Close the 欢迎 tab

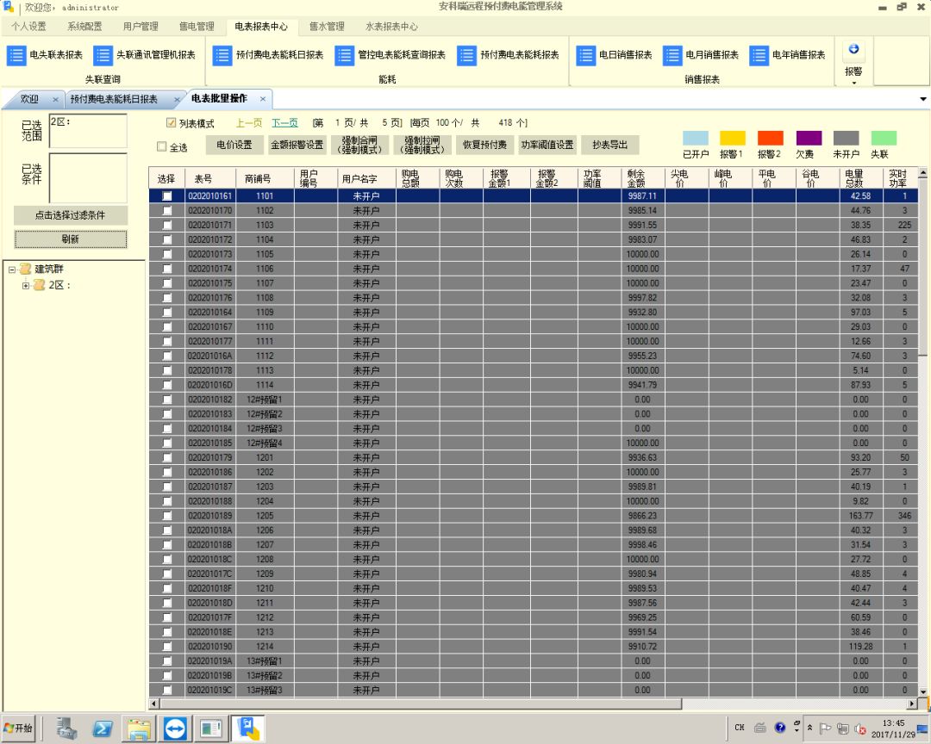(x=55, y=100)
